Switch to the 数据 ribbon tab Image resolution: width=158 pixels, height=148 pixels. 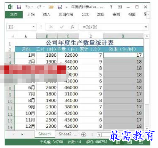101,14
